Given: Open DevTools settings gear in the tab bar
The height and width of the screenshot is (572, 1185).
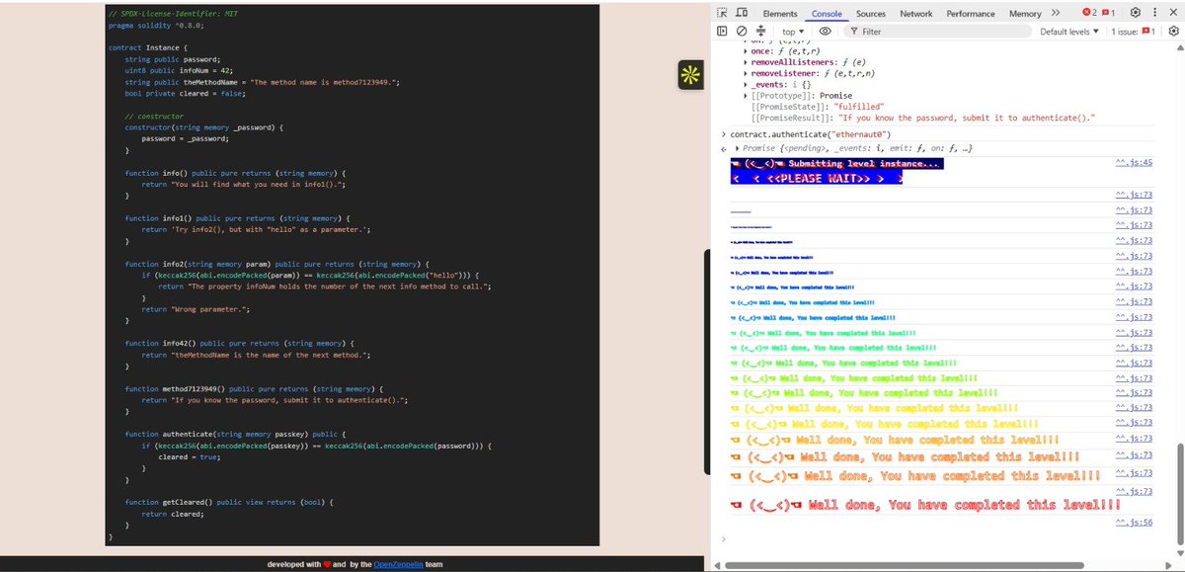Looking at the screenshot, I should pyautogui.click(x=1136, y=13).
